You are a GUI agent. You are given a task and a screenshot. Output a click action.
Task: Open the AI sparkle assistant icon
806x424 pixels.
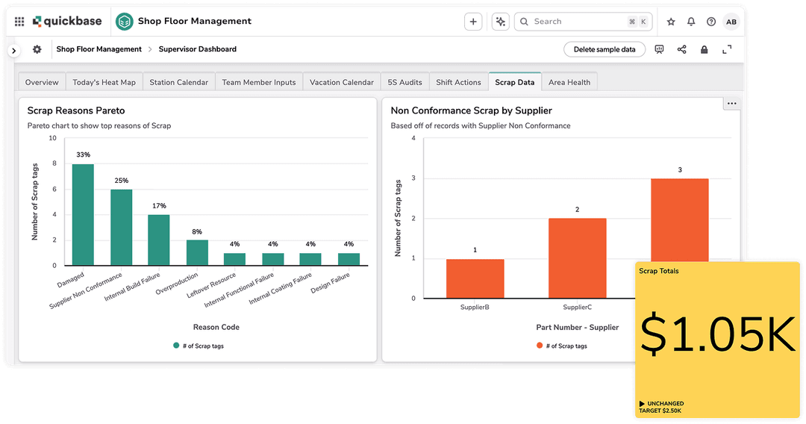point(500,22)
